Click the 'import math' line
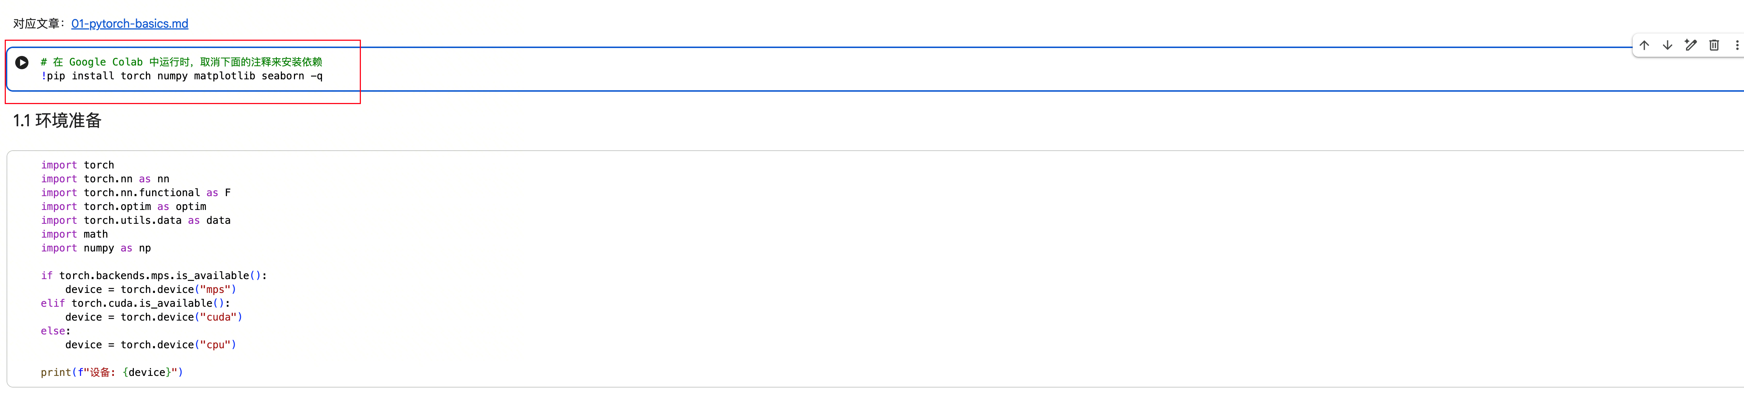 74,234
